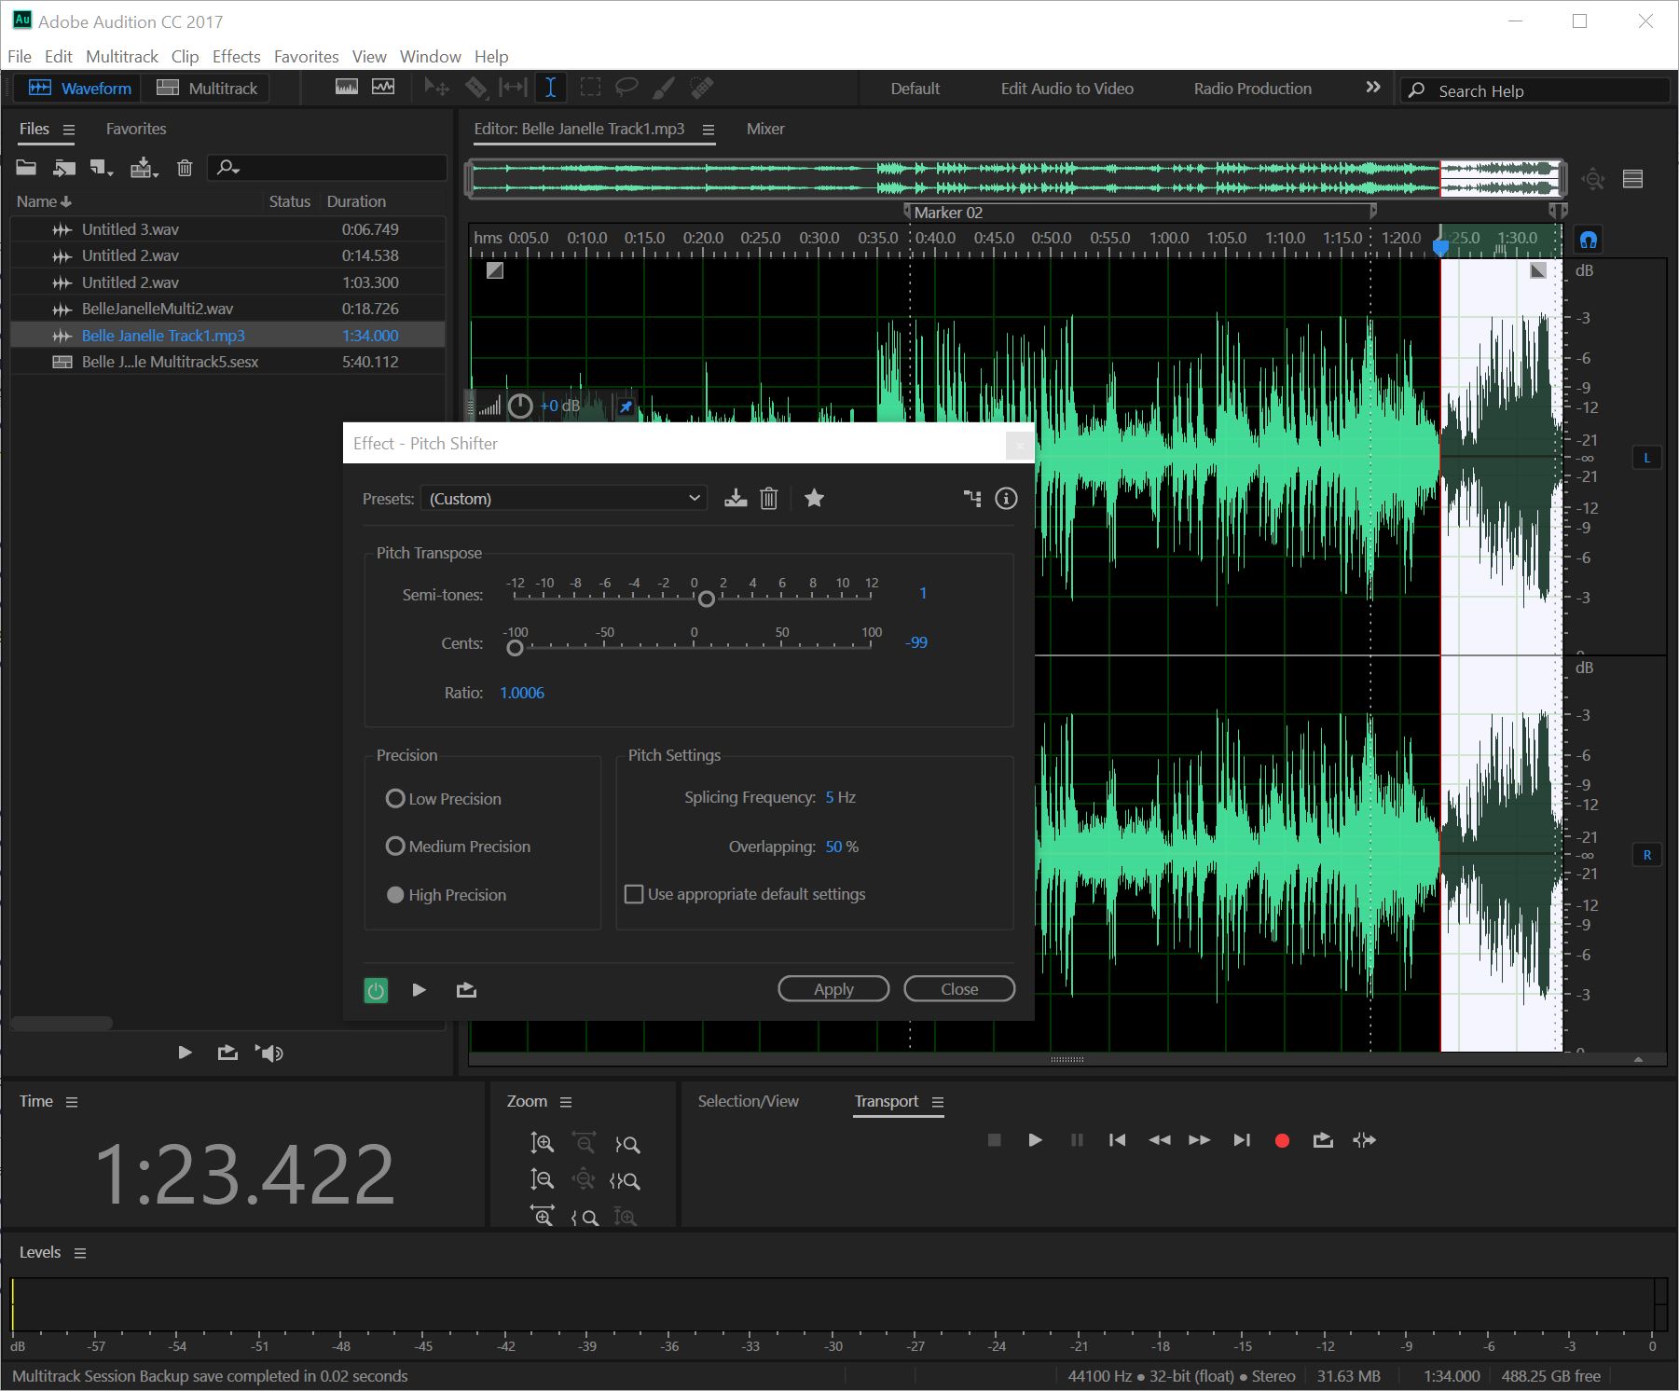This screenshot has width=1679, height=1391.
Task: Toggle the headphone monitoring icon near timeline
Action: (x=1588, y=240)
